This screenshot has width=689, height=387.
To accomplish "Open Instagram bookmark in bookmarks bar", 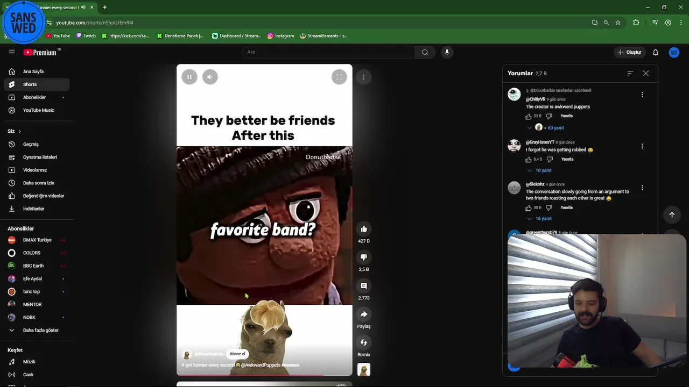I will pyautogui.click(x=280, y=36).
